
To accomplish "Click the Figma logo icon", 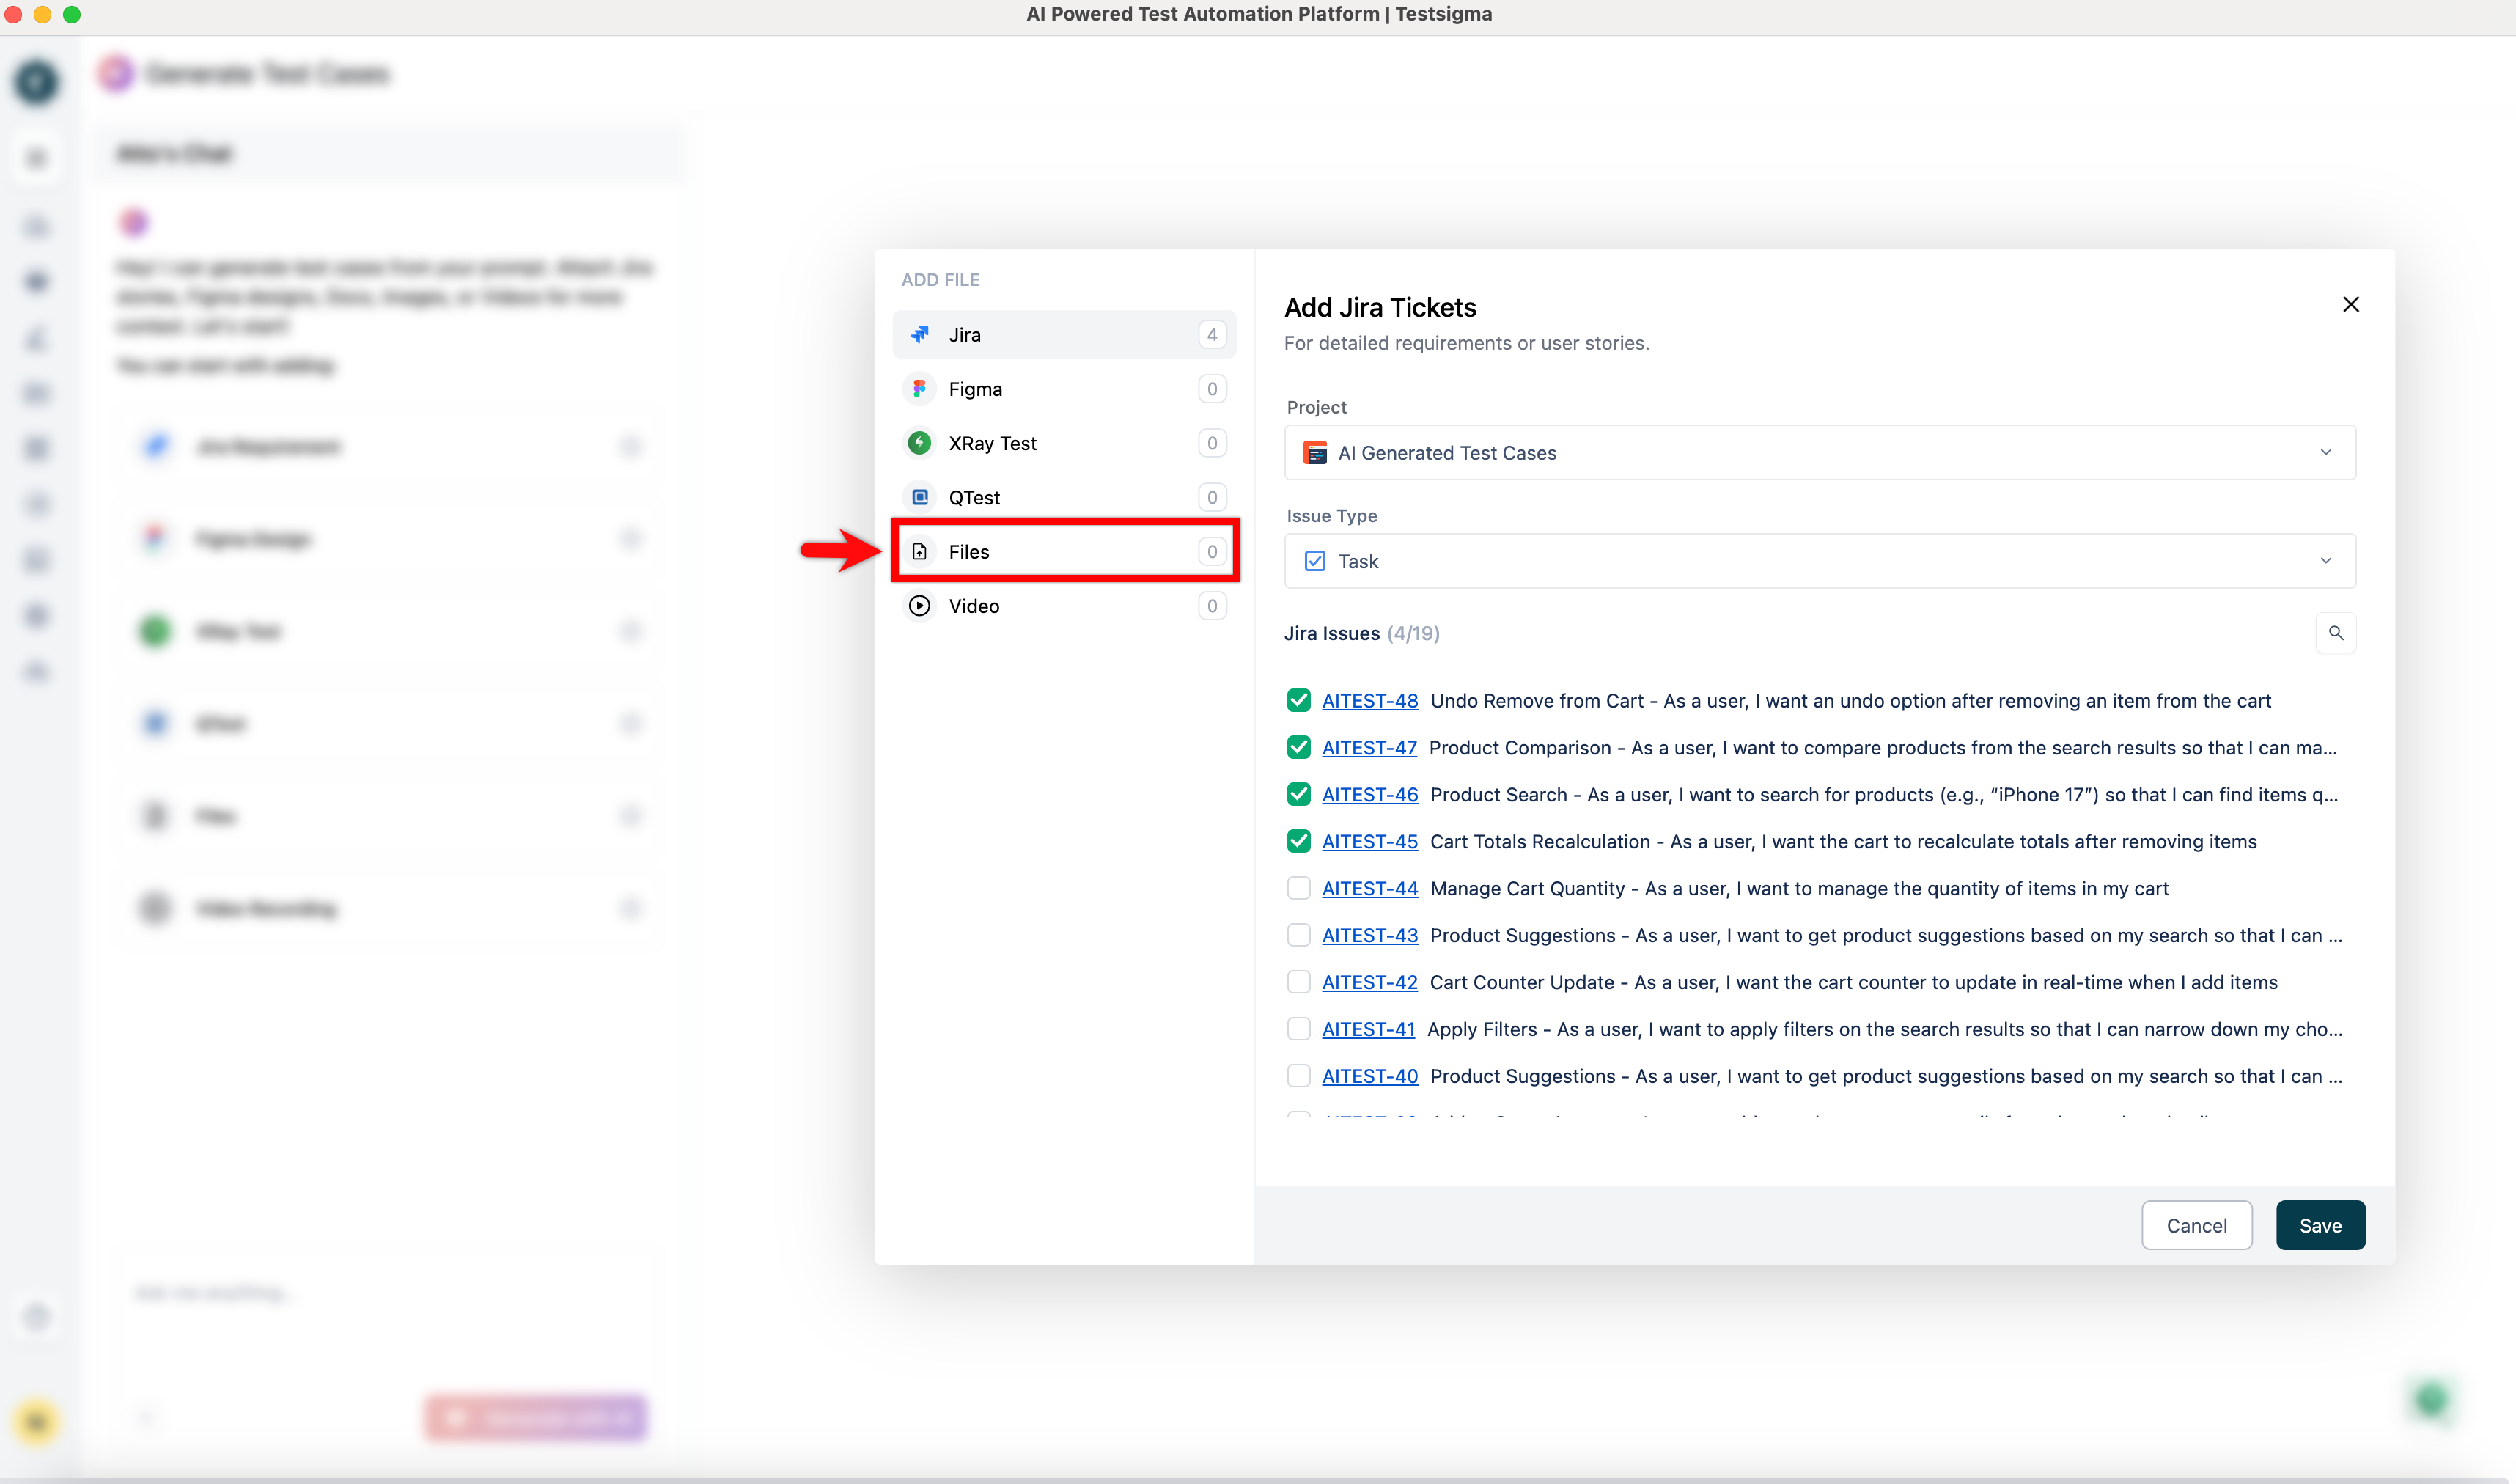I will point(919,389).
